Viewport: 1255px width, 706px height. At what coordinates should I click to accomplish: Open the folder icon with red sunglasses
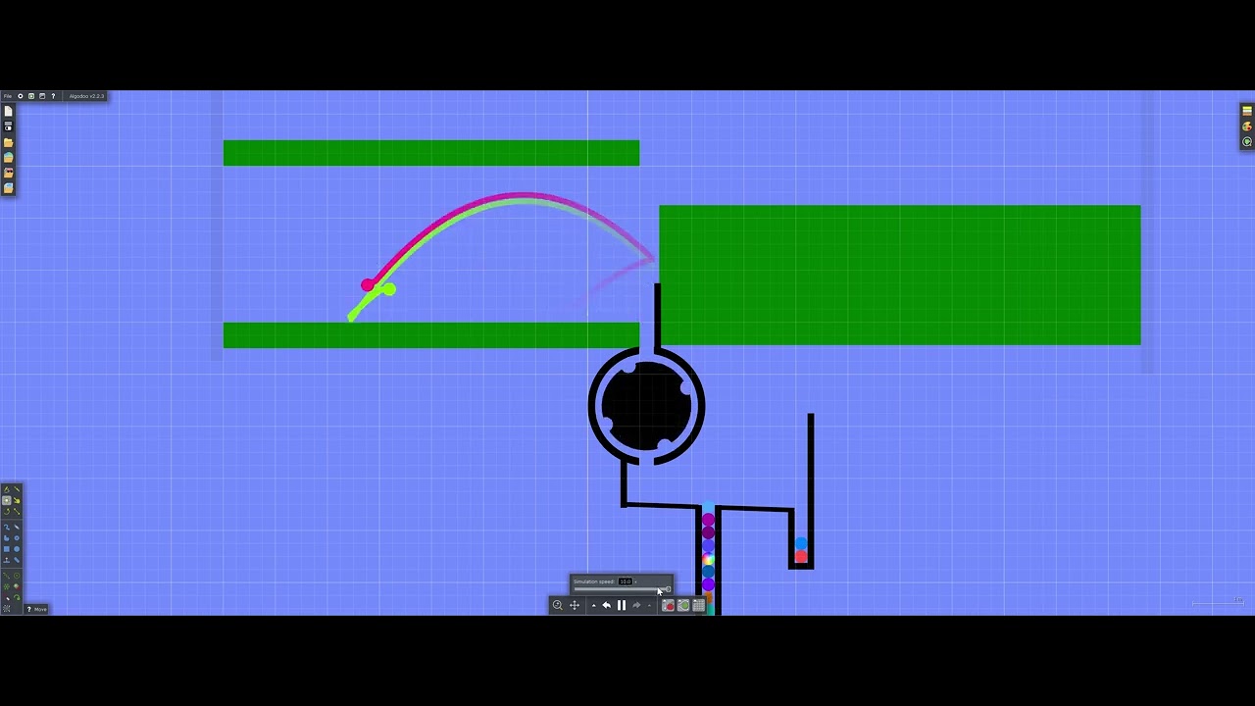pyautogui.click(x=8, y=173)
